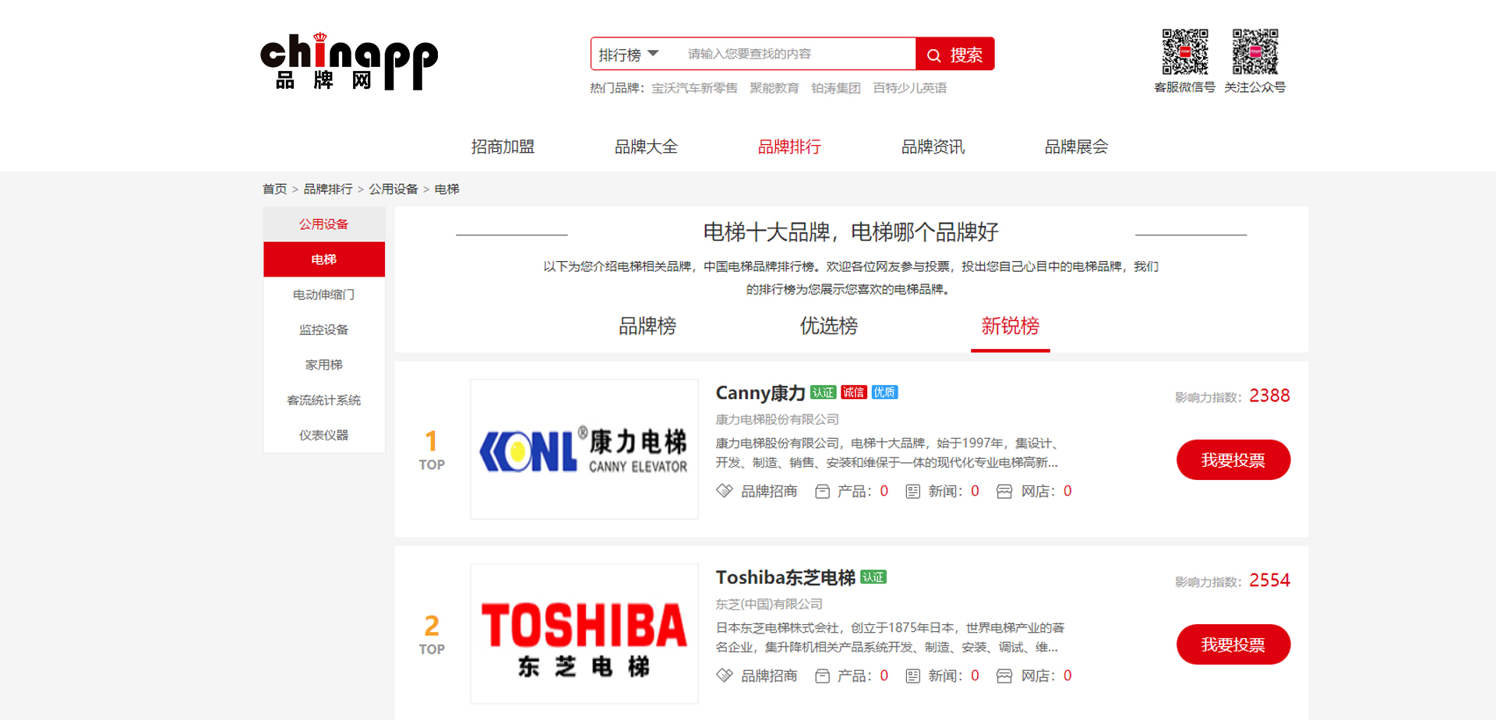The height and width of the screenshot is (720, 1496).
Task: Open the Canny康力 brand title
Action: [x=760, y=393]
